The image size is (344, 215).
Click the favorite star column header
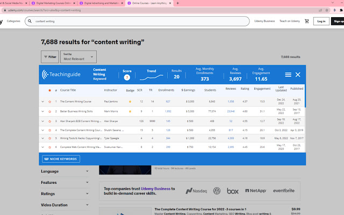click(49, 90)
